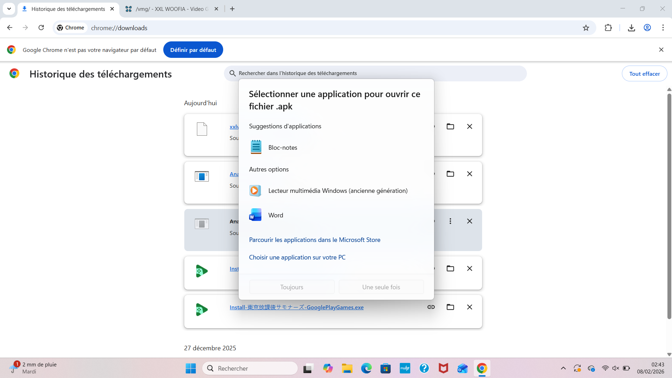Open File Explorer from the taskbar
Image resolution: width=672 pixels, height=378 pixels.
(347, 368)
